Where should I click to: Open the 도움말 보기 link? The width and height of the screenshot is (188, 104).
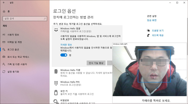coord(158,31)
